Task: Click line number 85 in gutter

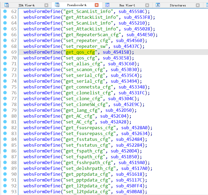Action: click(14, 145)
